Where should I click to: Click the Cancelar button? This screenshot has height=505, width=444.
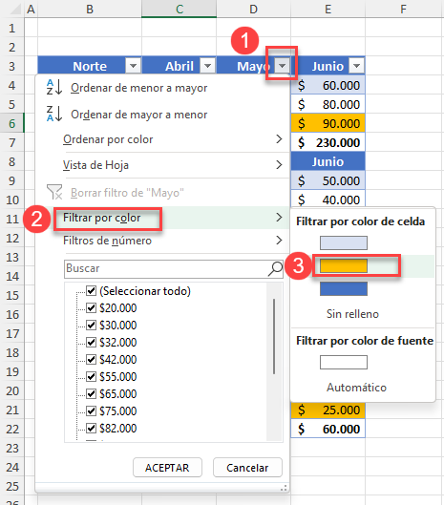pyautogui.click(x=247, y=468)
